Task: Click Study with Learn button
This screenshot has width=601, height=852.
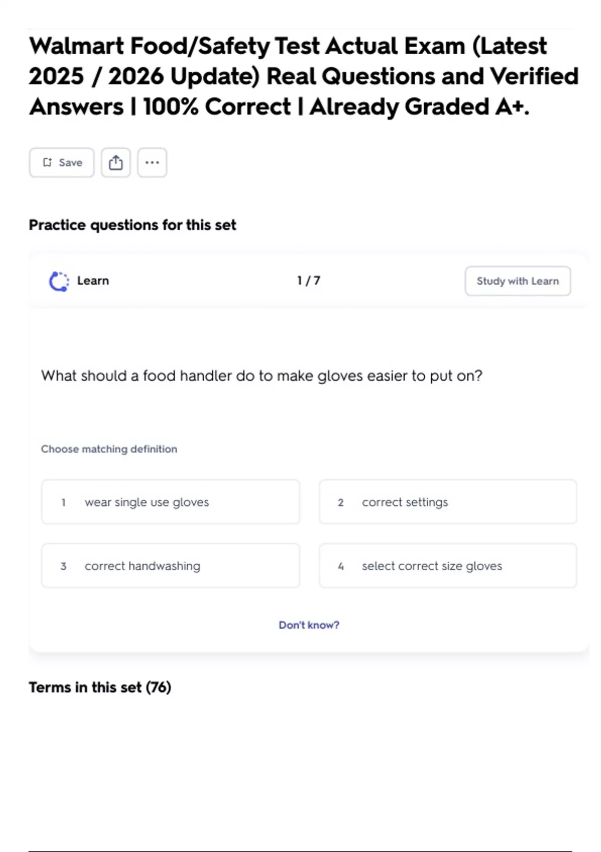Action: tap(517, 281)
